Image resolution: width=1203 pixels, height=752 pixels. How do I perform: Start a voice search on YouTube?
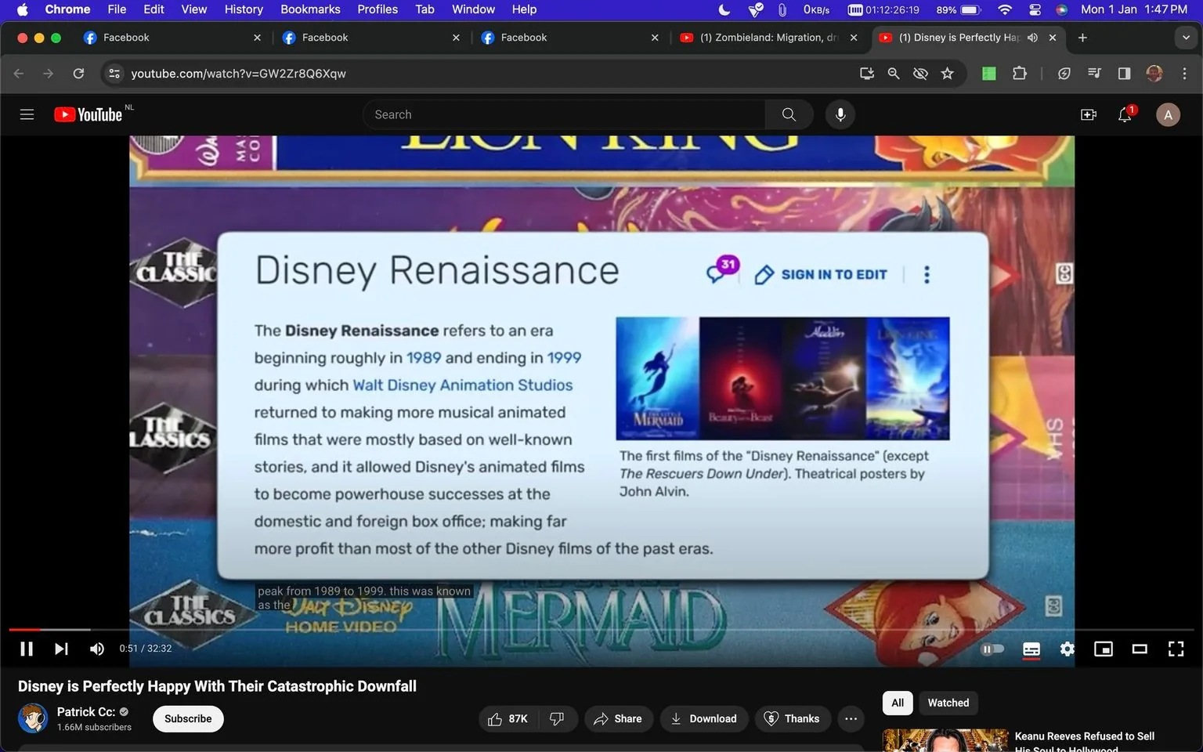pyautogui.click(x=840, y=114)
